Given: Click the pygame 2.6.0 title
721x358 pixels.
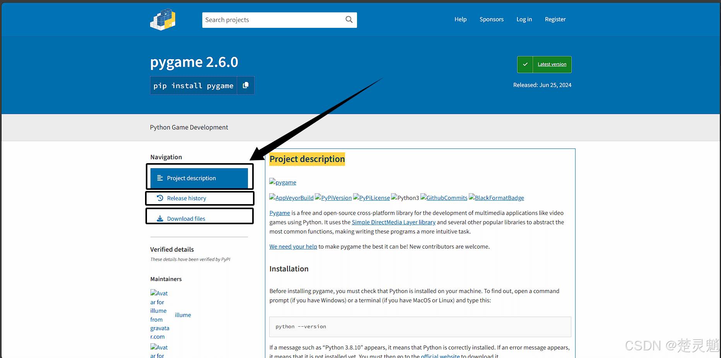Looking at the screenshot, I should [x=194, y=62].
